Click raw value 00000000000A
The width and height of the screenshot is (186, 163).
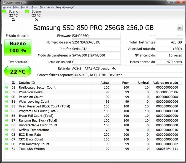(167, 97)
